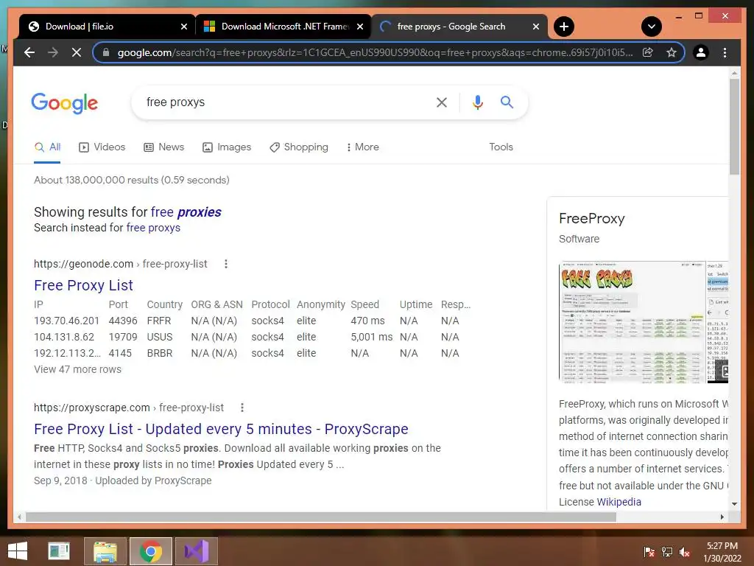
Task: Open the FreeProxy software screenshot thumbnail
Action: coord(633,322)
